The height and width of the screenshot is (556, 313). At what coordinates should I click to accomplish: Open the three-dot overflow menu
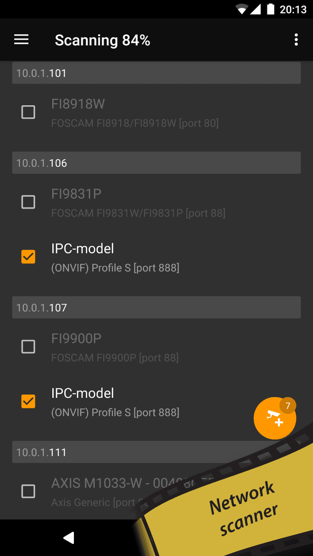pyautogui.click(x=296, y=40)
